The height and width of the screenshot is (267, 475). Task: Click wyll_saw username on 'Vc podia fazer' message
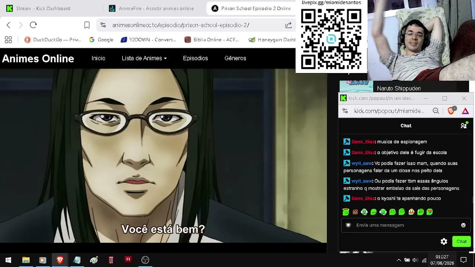(x=361, y=163)
